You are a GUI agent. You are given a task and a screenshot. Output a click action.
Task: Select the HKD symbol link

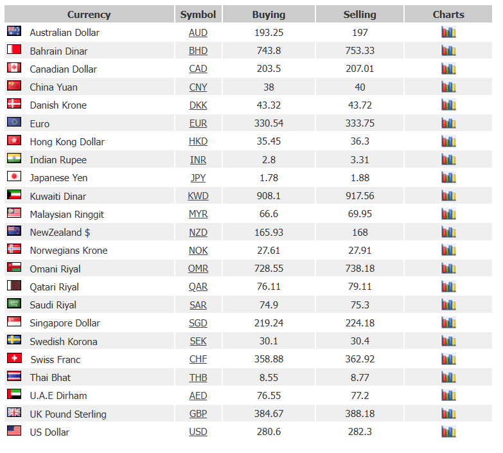[198, 141]
